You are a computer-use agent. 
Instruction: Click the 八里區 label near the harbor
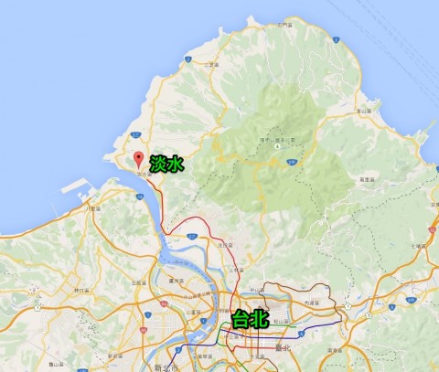point(93,209)
